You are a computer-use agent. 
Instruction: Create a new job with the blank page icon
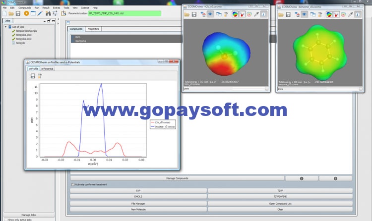4,13
